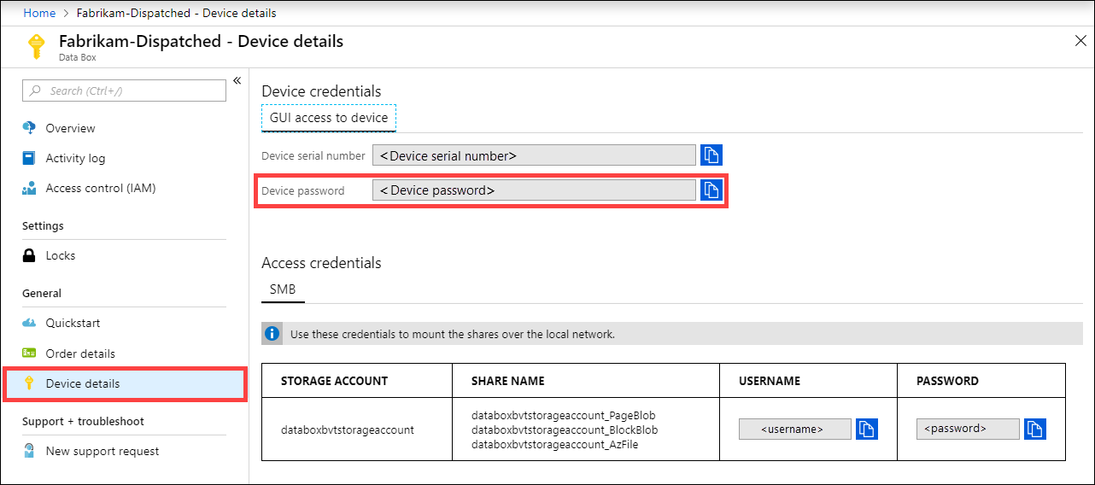Click the Device serial number field
Viewport: 1095px width, 485px height.
coord(534,155)
